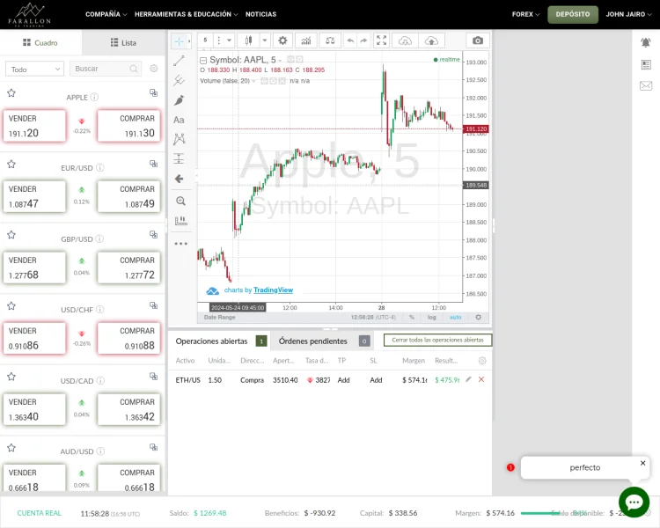660x528 pixels.
Task: Close the ETH/US position with the red X
Action: point(481,379)
